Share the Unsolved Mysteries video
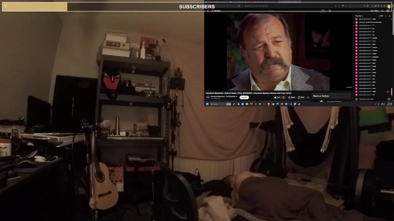 291,97
